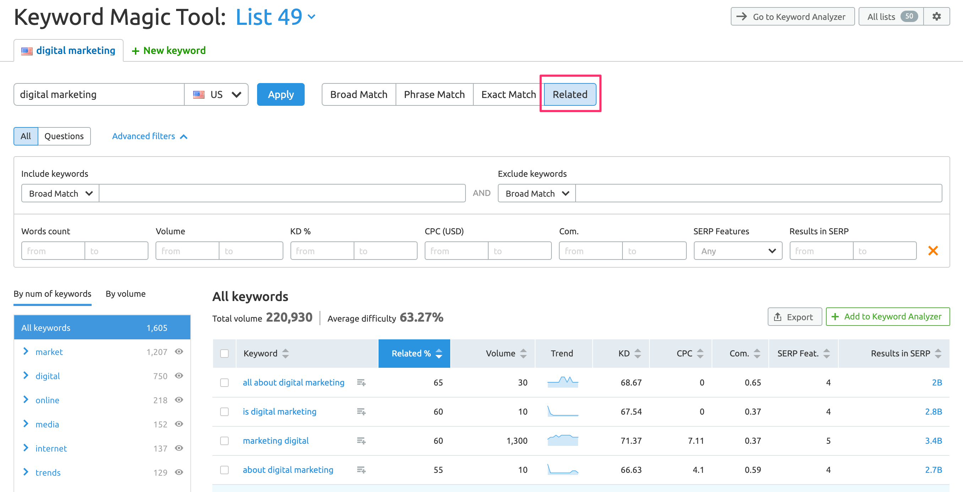
Task: Click the plus icon for New keyword
Action: point(136,51)
